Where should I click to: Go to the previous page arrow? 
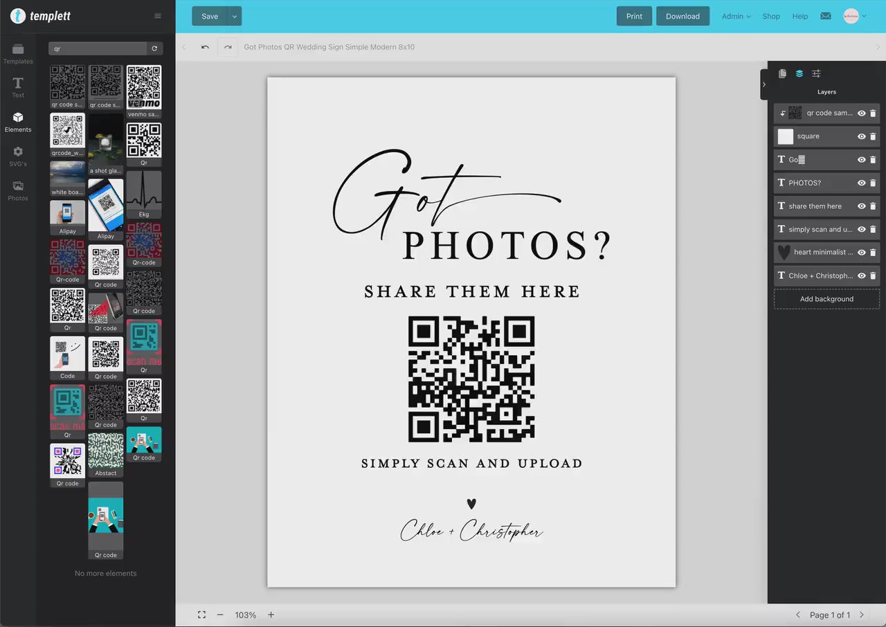[x=797, y=615]
